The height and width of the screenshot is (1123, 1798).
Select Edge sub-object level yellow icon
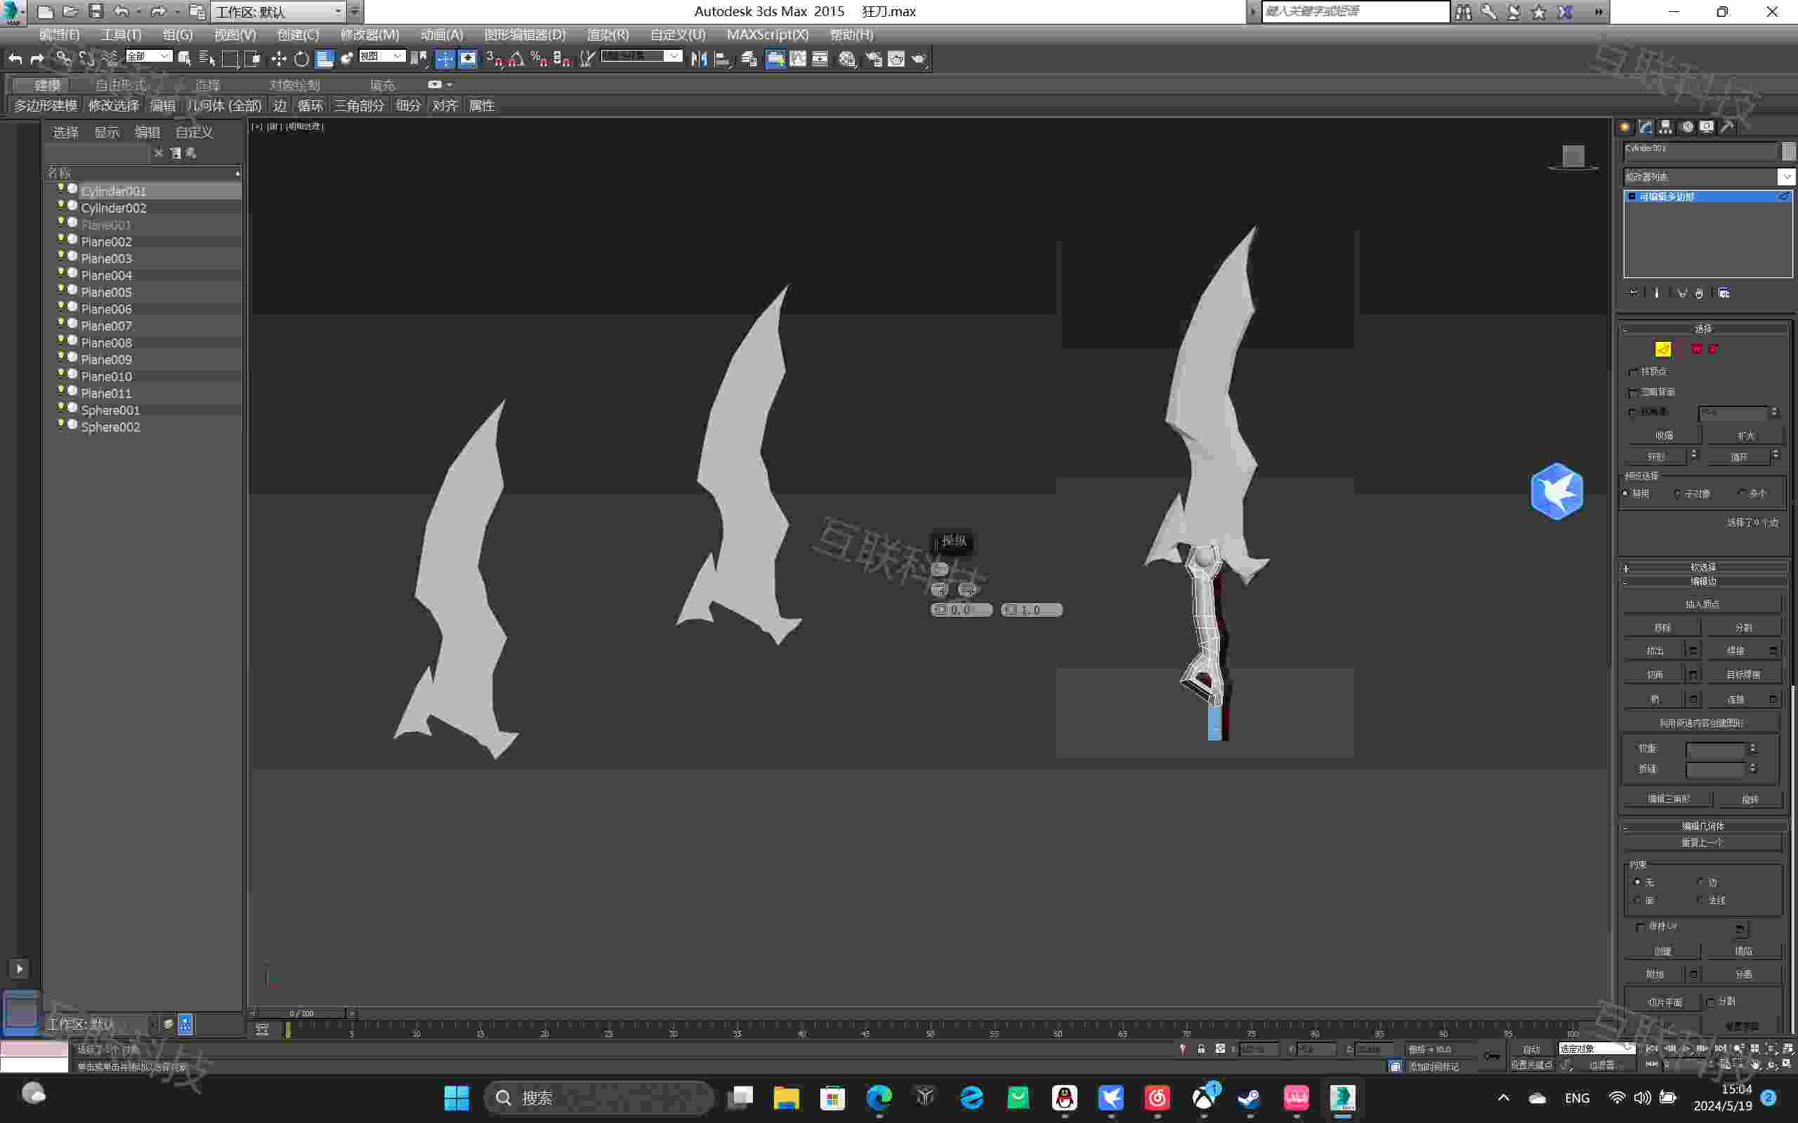1662,349
